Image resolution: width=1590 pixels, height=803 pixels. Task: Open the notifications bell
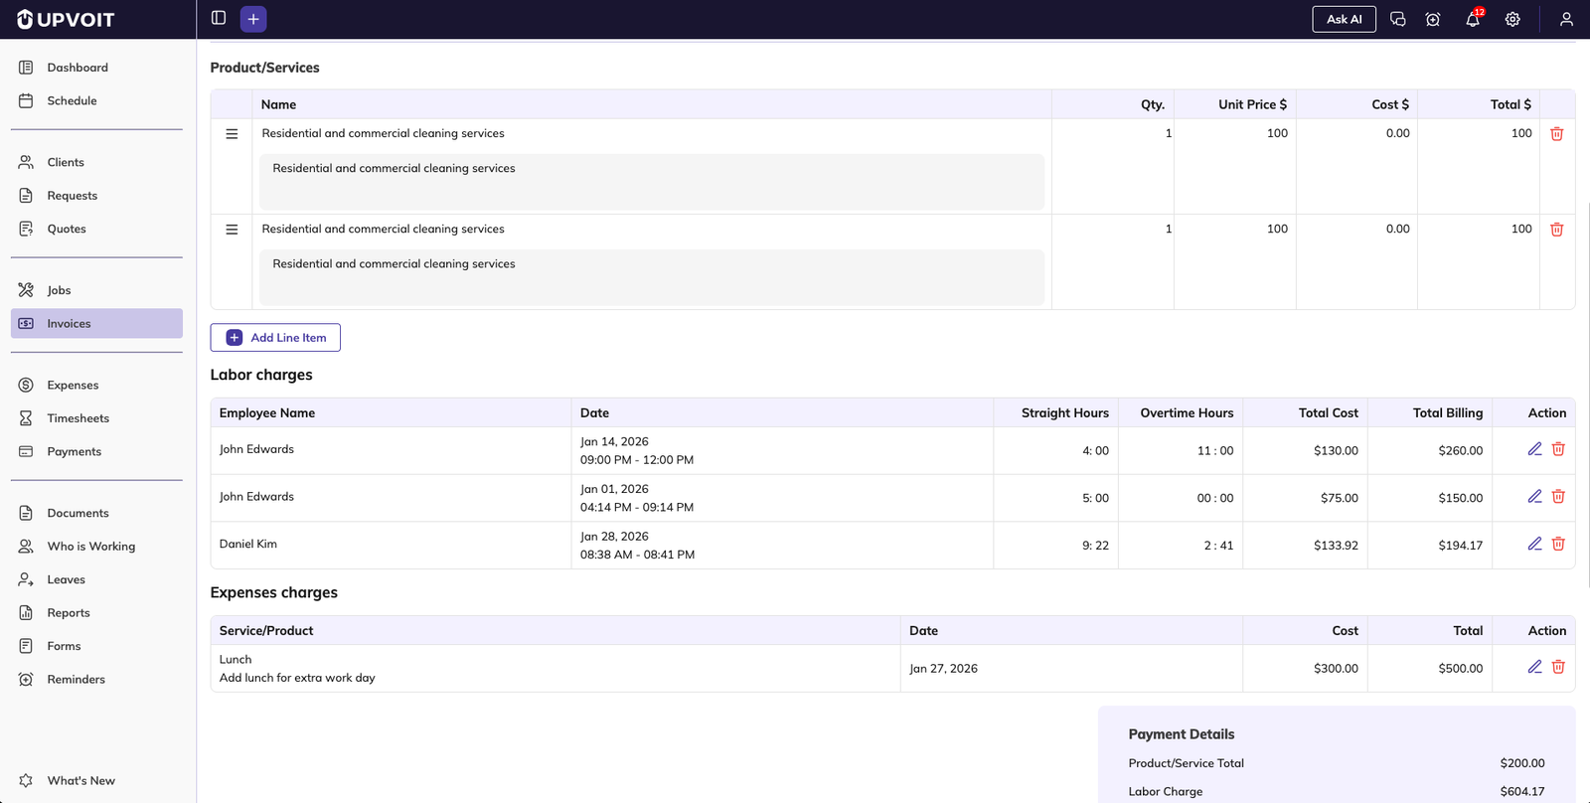1473,19
